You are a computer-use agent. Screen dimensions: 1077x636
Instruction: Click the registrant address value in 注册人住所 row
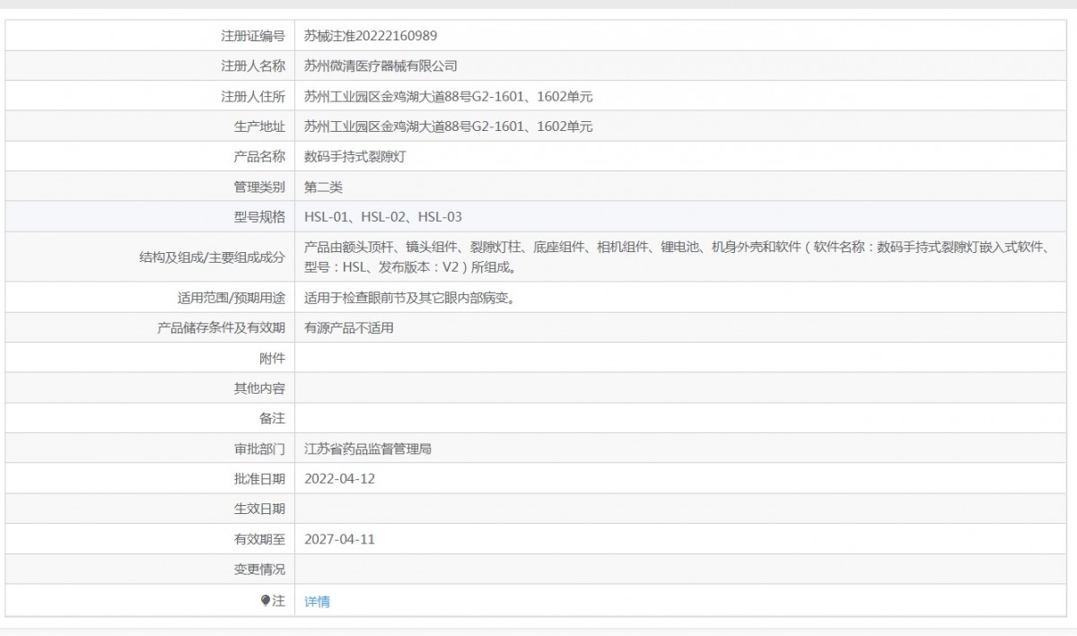click(449, 96)
